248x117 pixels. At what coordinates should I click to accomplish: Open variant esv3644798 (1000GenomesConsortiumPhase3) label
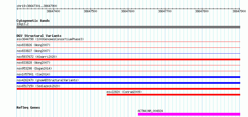coord(50,39)
